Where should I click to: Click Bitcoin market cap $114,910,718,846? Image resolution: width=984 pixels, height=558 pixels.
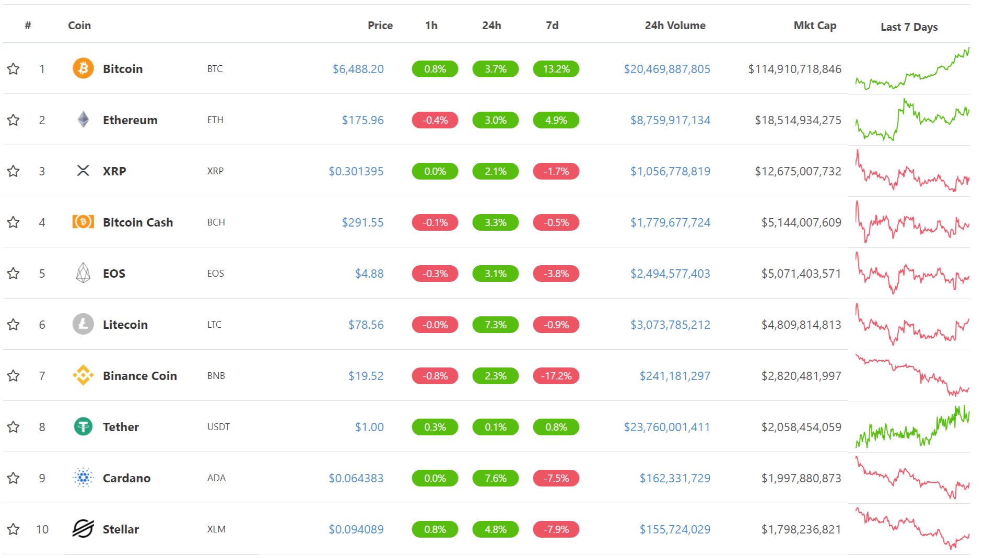794,69
